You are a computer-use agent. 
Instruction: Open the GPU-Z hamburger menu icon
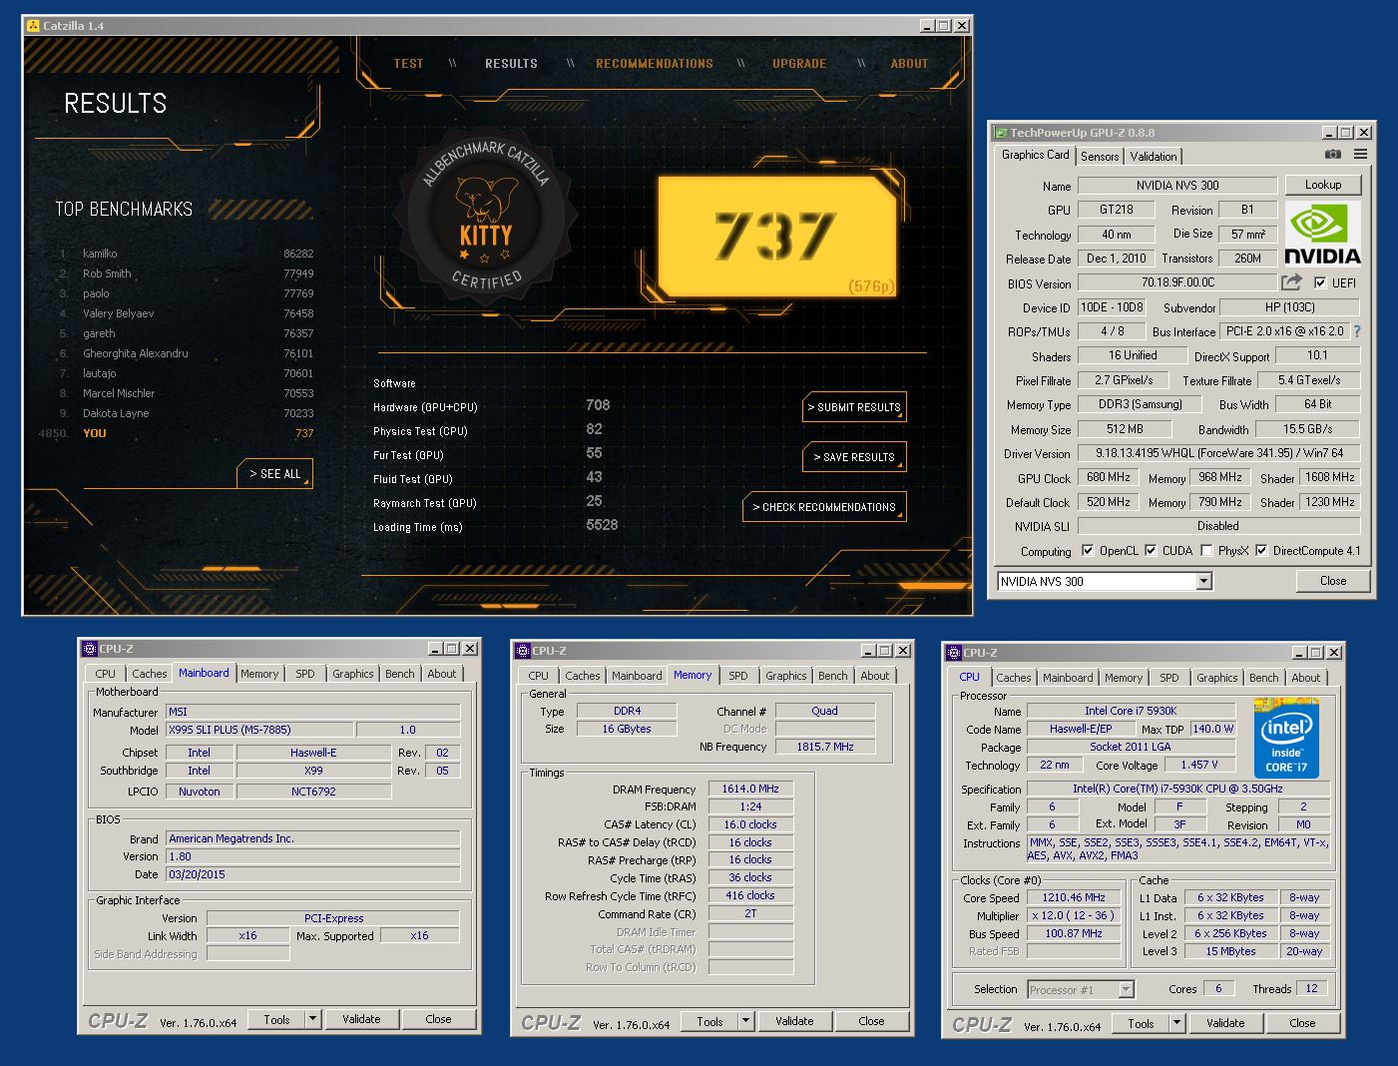click(1360, 155)
